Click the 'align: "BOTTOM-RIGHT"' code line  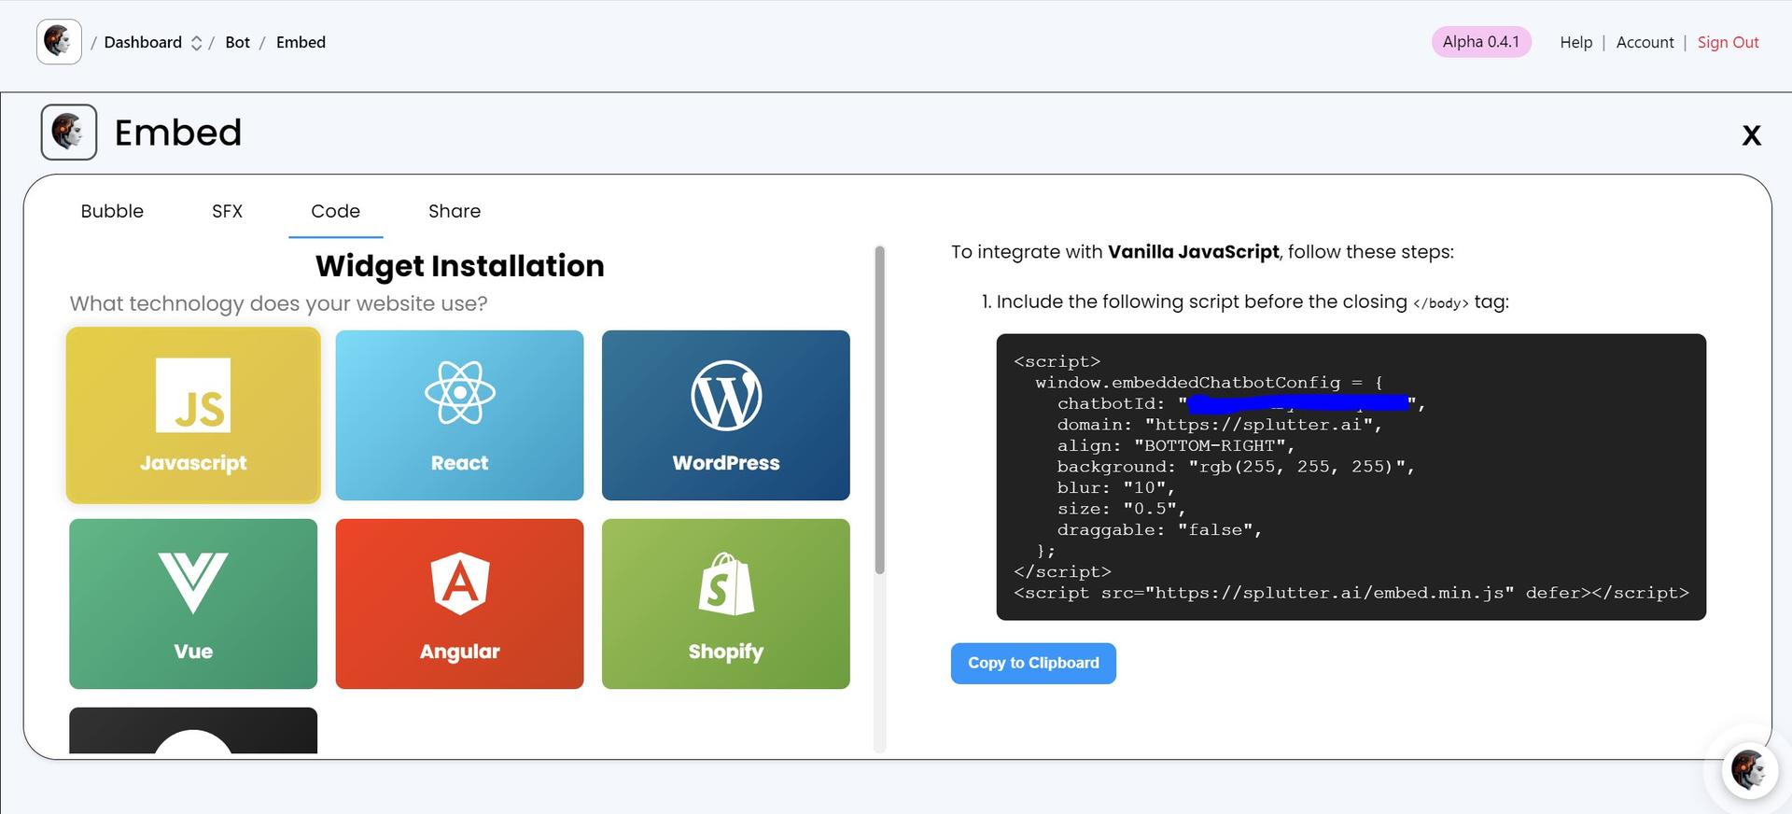1175,446
